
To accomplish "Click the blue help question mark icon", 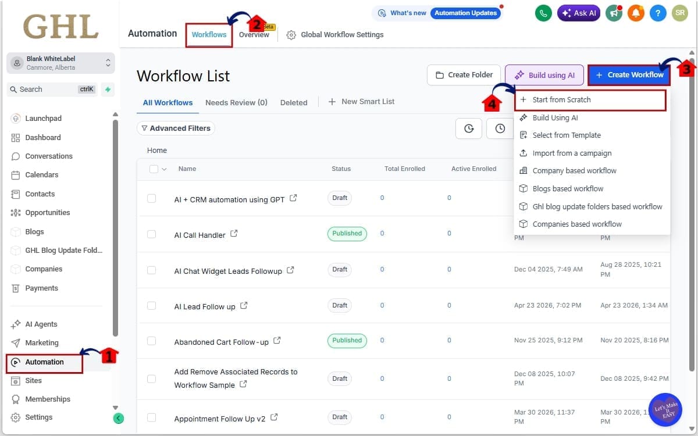I will (x=658, y=12).
